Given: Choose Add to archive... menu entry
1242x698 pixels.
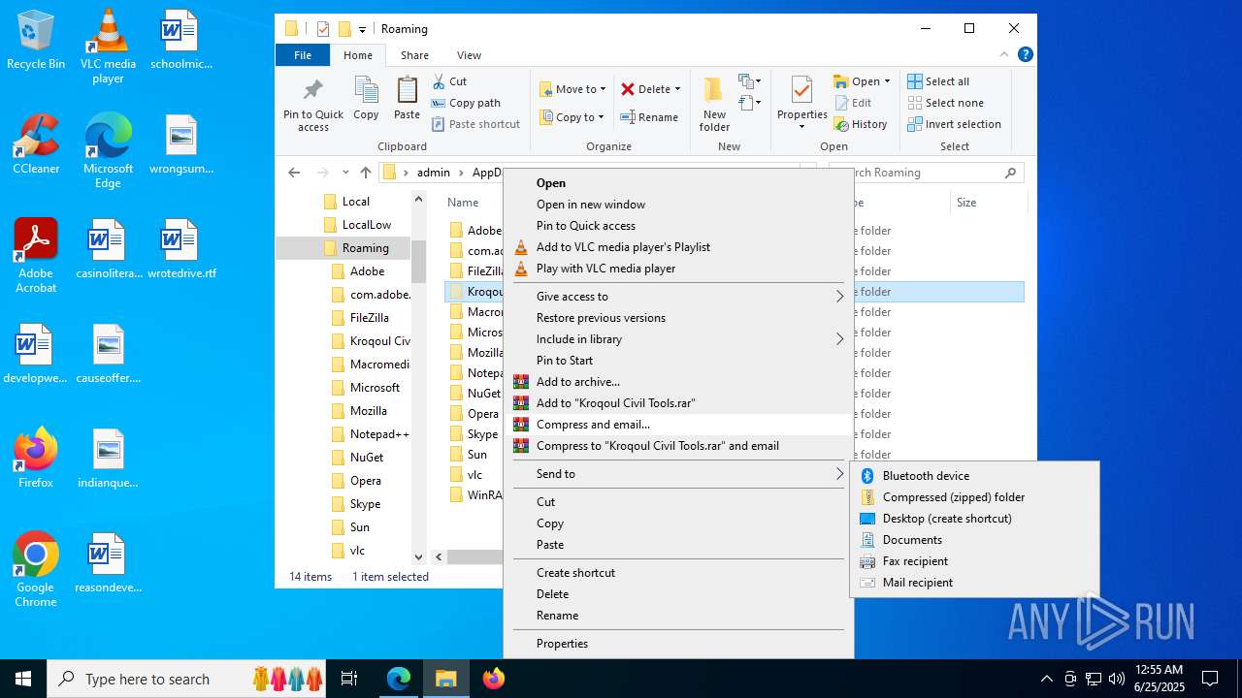Looking at the screenshot, I should [678, 382].
